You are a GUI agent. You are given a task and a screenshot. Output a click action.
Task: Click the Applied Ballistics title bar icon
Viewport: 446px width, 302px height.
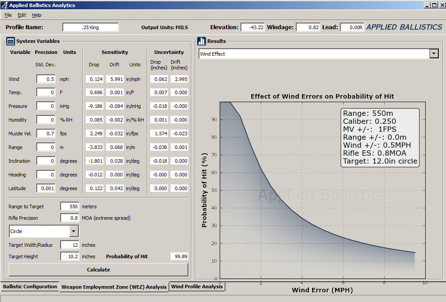tap(4, 5)
